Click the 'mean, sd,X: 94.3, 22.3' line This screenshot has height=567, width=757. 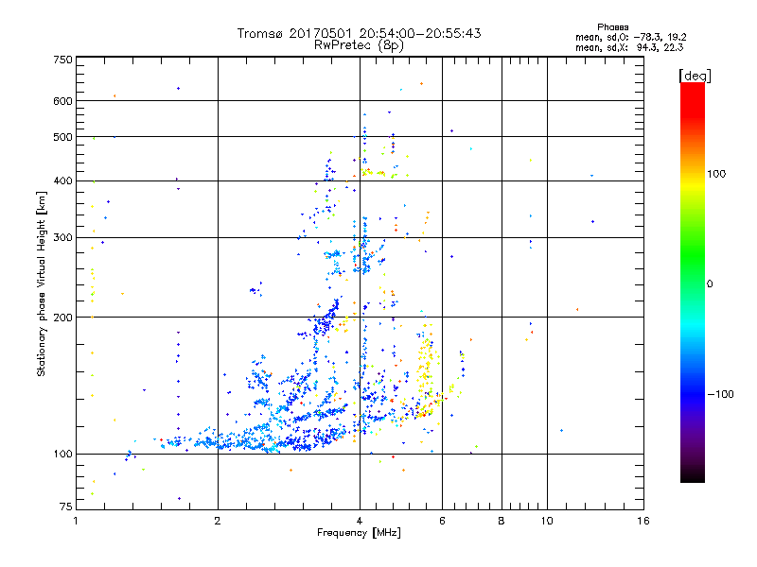[629, 47]
